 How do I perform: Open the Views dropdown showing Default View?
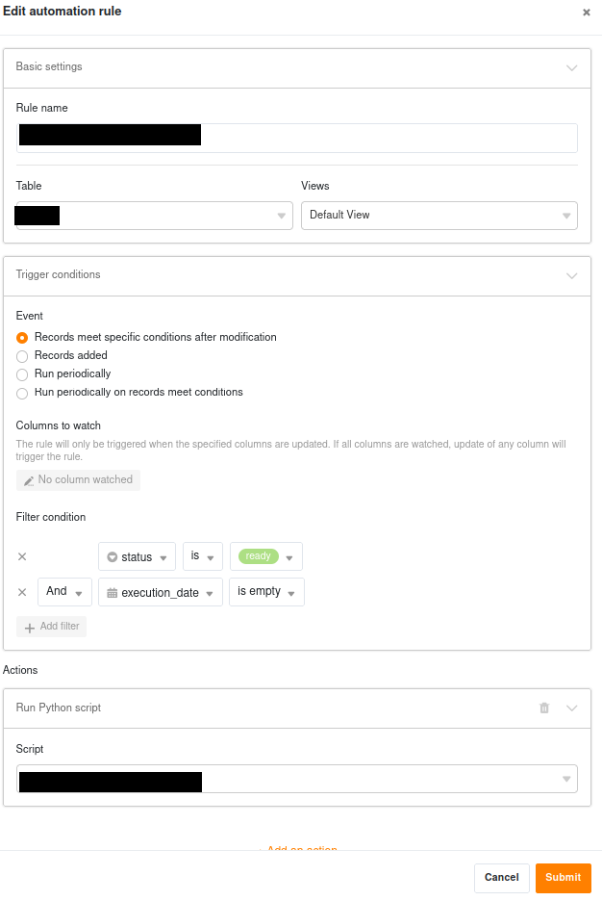(x=439, y=216)
